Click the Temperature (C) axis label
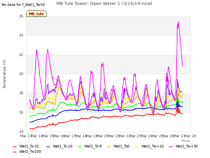This screenshot has height=158, width=210. tap(4, 74)
